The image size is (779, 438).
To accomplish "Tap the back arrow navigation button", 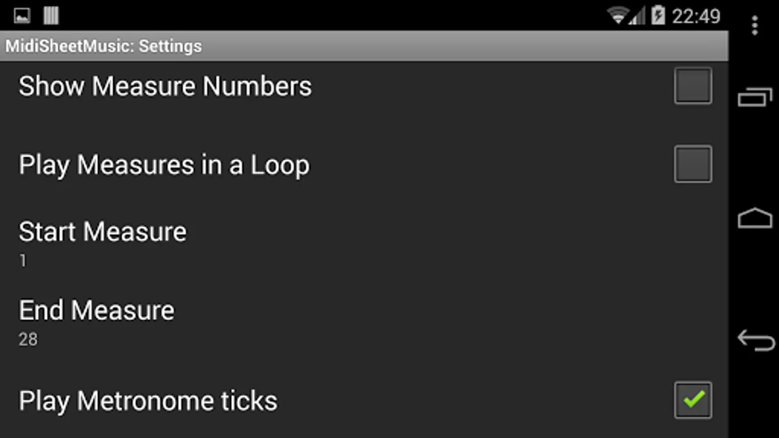I will tap(756, 340).
